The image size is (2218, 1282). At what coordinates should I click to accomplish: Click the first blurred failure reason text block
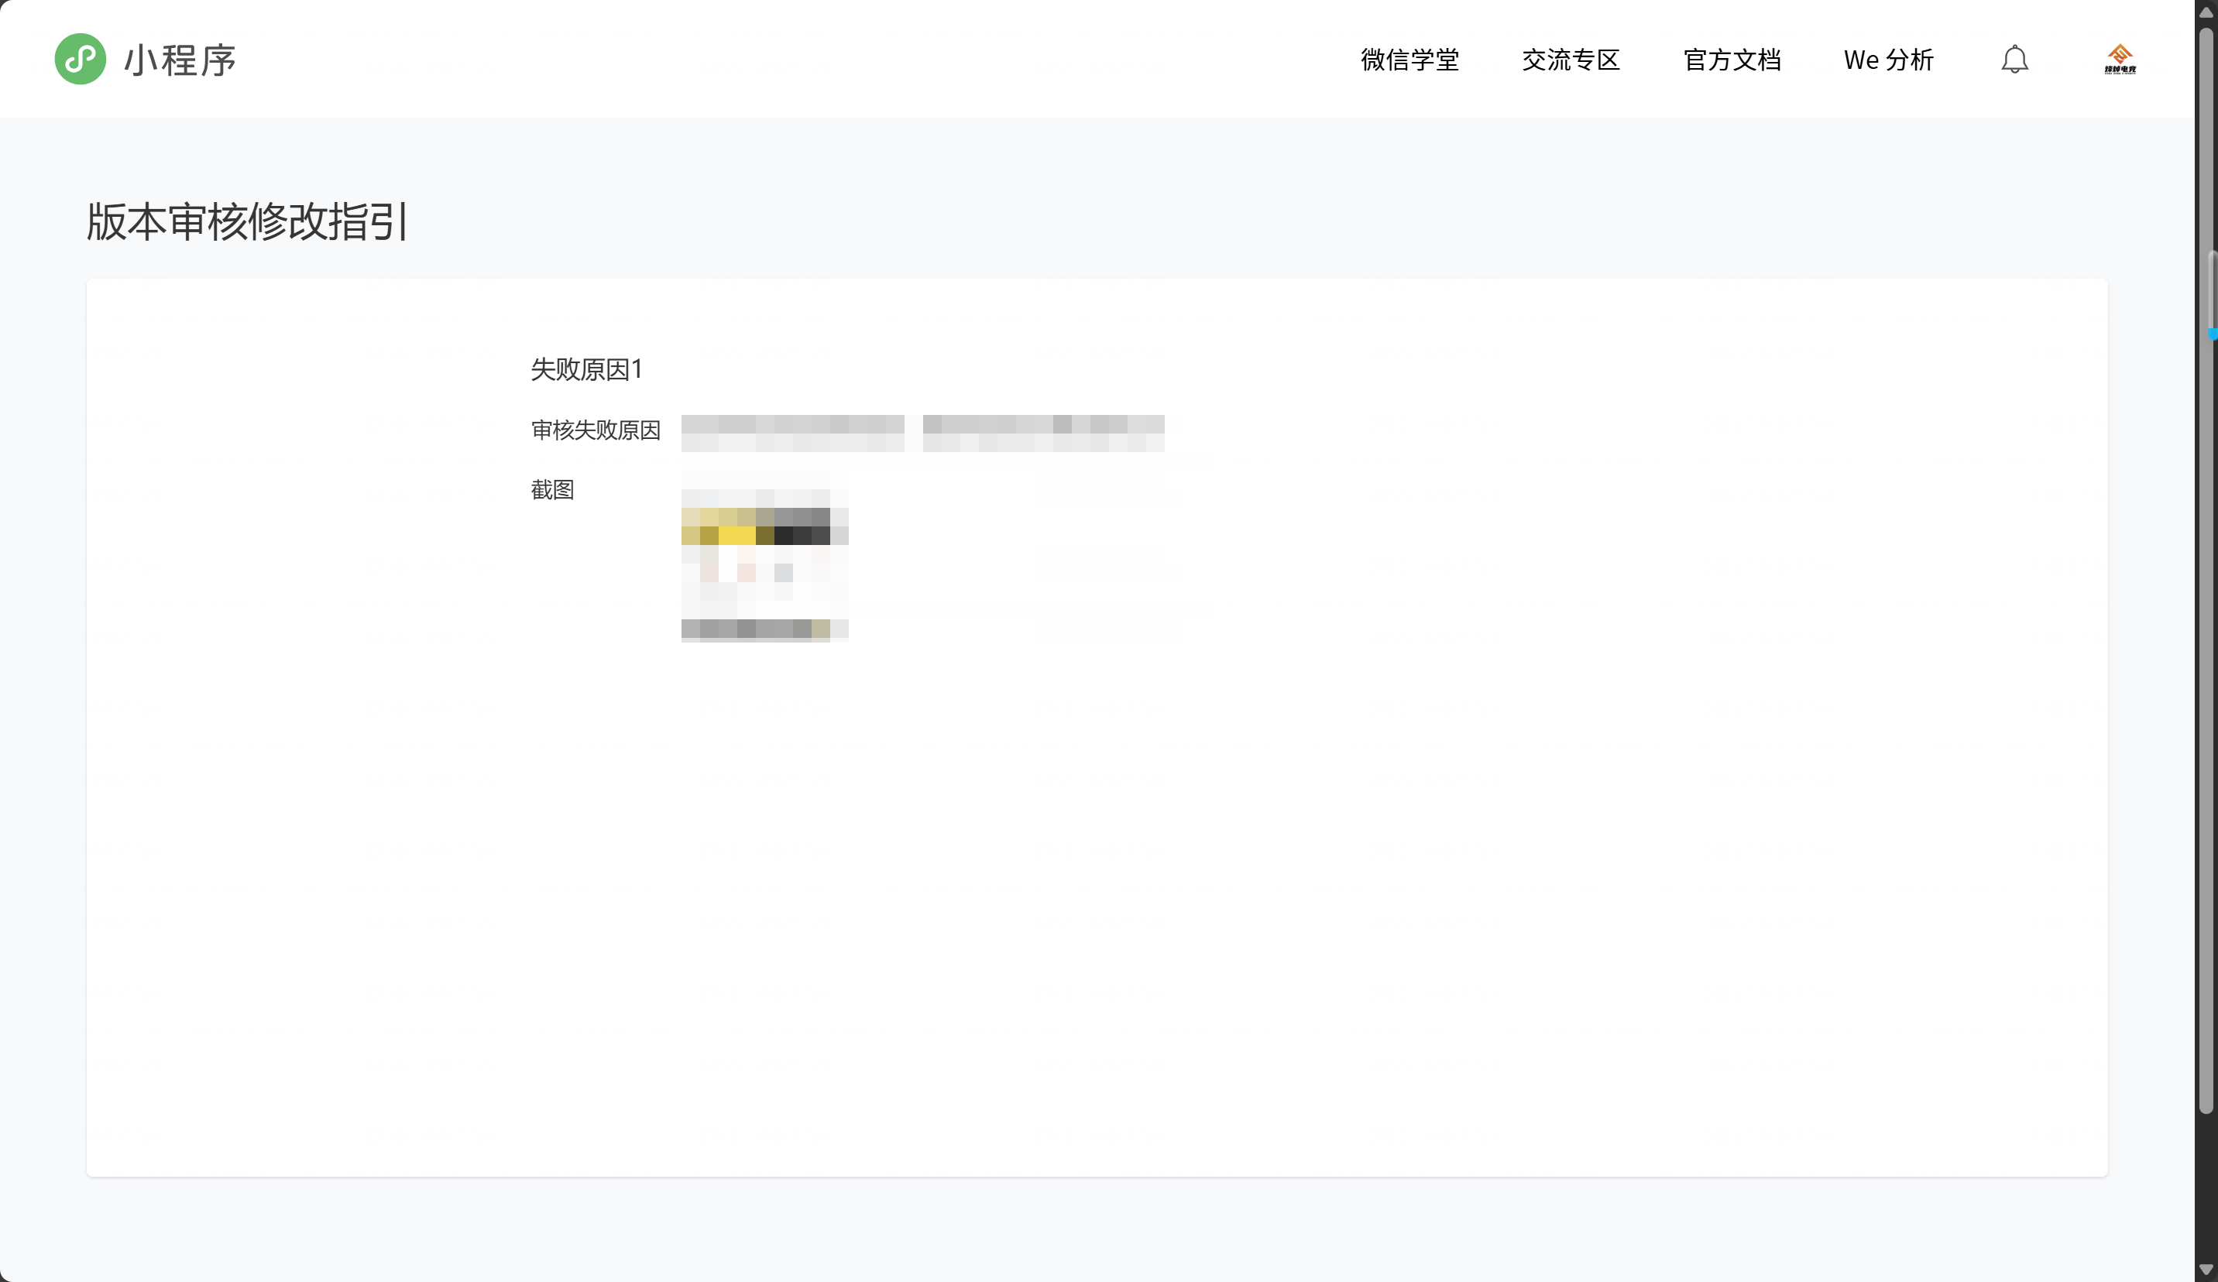(792, 433)
